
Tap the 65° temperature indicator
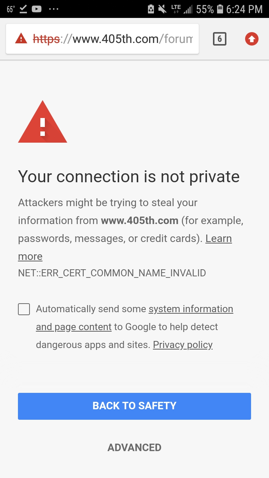tap(10, 9)
